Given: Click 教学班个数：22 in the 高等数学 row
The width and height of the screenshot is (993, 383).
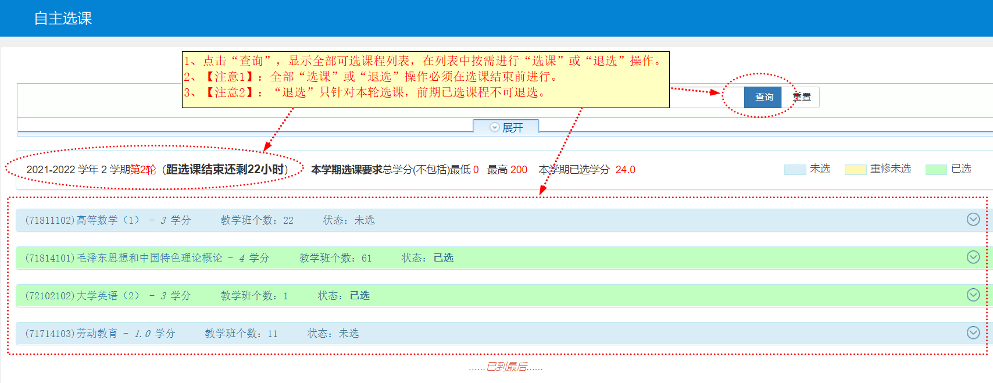Looking at the screenshot, I should coord(257,220).
